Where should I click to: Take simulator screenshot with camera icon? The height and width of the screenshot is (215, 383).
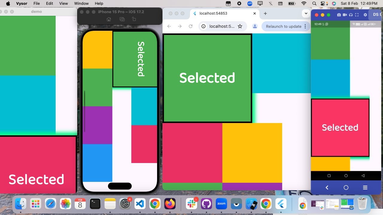122,19
